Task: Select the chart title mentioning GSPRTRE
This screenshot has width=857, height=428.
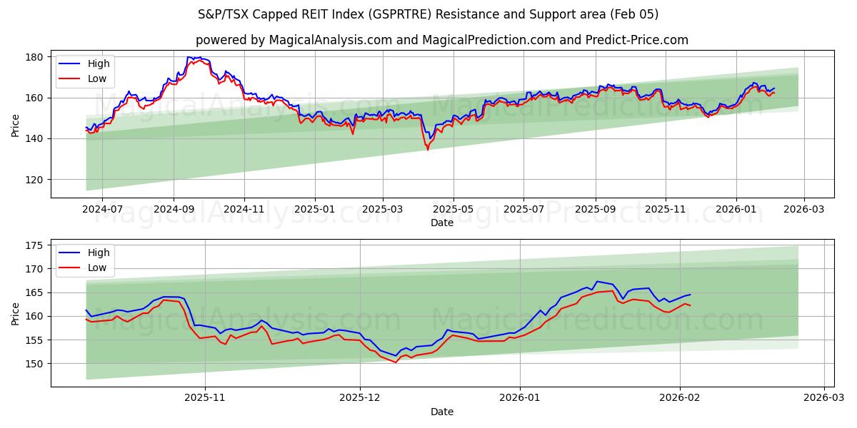Action: click(x=428, y=13)
